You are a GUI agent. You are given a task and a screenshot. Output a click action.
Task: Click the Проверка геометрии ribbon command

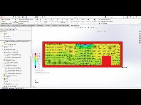[105, 20]
